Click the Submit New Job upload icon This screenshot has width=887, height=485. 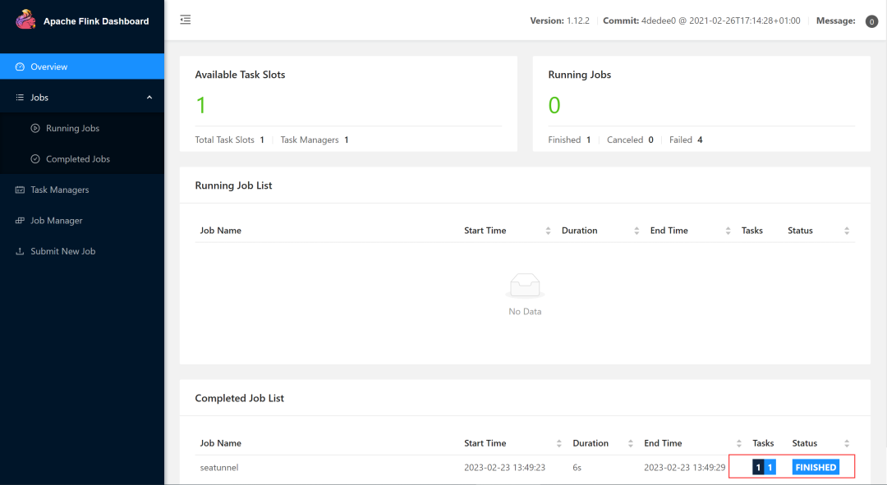[x=20, y=251]
